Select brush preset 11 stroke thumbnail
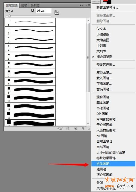 (30, 107)
